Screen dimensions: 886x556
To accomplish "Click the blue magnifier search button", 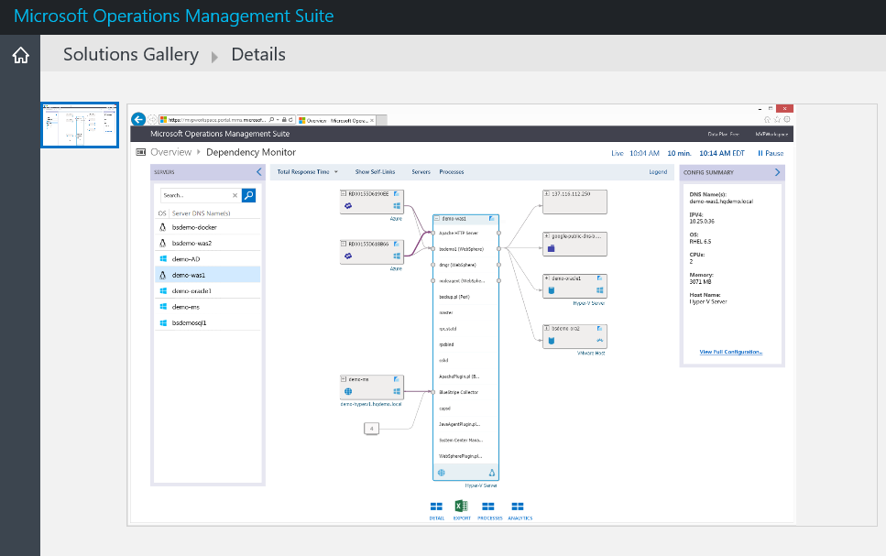I will 248,195.
